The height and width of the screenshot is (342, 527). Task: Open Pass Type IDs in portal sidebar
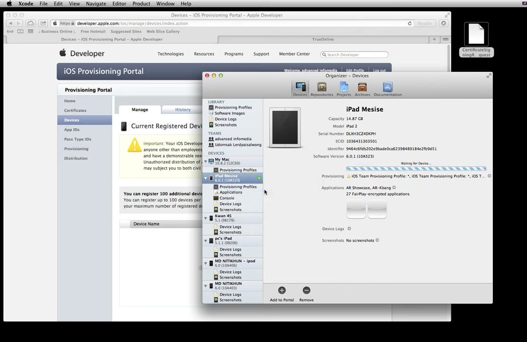(x=78, y=139)
